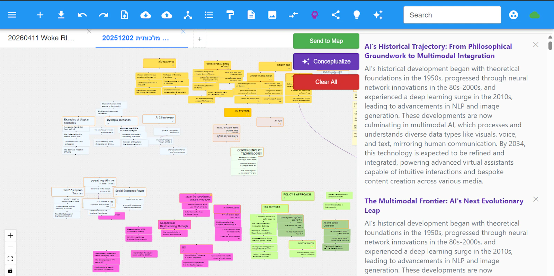Click the image icon in toolbar
The image size is (554, 276).
click(272, 15)
